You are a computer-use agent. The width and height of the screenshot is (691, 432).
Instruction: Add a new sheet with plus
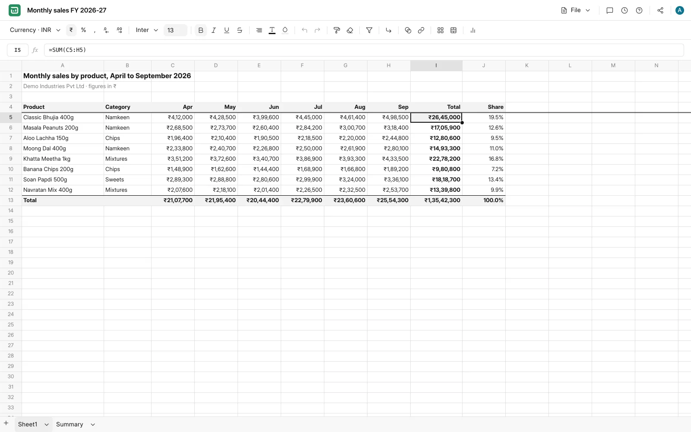click(6, 423)
